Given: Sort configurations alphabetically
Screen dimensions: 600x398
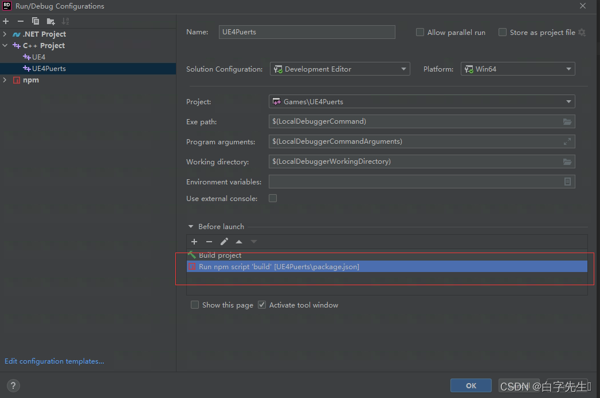Looking at the screenshot, I should pos(65,21).
